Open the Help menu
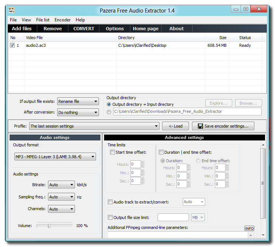The image size is (275, 247). click(80, 20)
